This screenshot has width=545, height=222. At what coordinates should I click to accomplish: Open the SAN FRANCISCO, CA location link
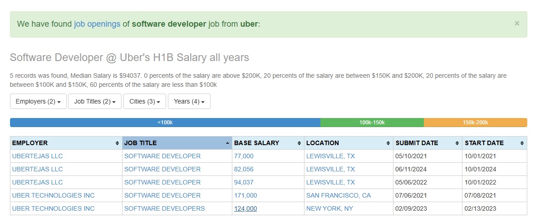[x=339, y=195]
